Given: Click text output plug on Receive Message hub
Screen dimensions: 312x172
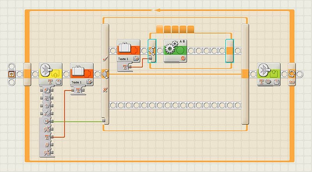Looking at the screenshot, I should tap(52, 137).
